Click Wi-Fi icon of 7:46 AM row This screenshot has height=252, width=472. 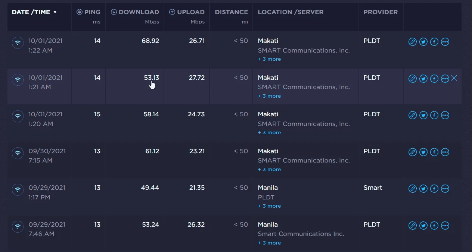point(18,227)
